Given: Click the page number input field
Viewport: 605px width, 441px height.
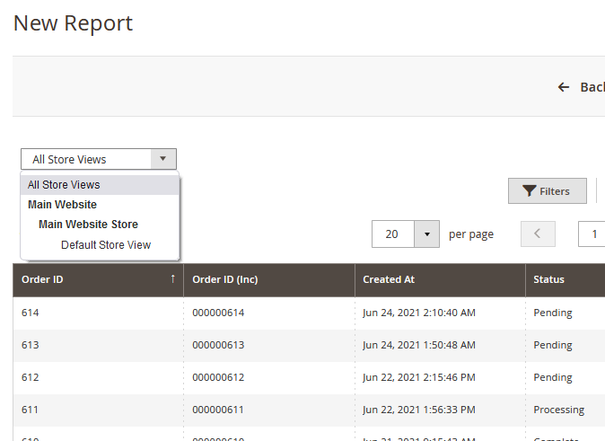Looking at the screenshot, I should 592,234.
